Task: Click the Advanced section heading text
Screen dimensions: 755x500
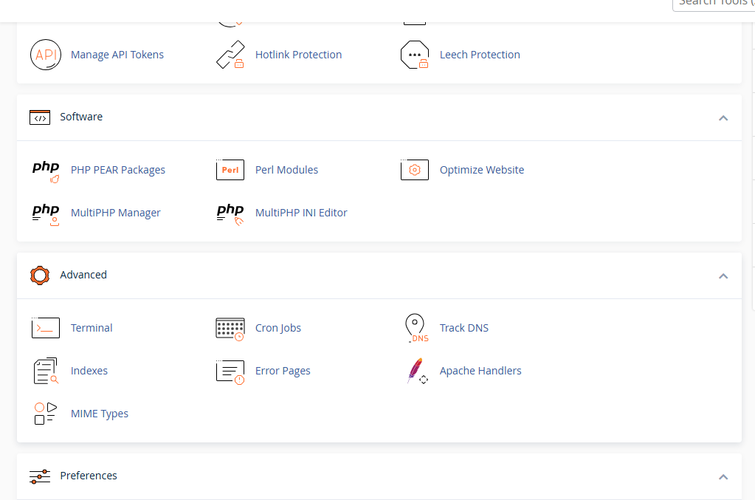Action: pos(83,275)
